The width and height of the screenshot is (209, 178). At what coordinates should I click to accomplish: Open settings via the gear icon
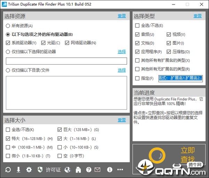coord(29,170)
